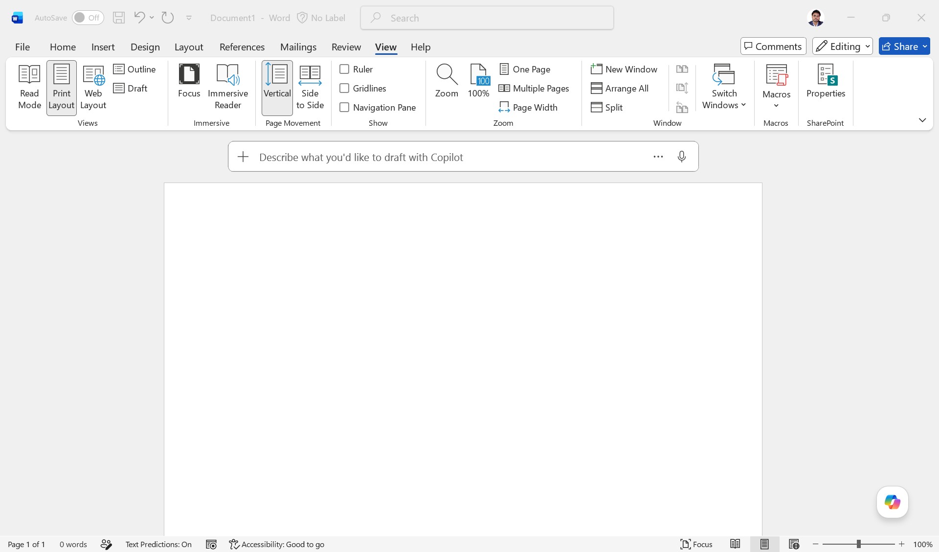The image size is (939, 552).
Task: Click Text Predictions: On status
Action: coord(158,544)
